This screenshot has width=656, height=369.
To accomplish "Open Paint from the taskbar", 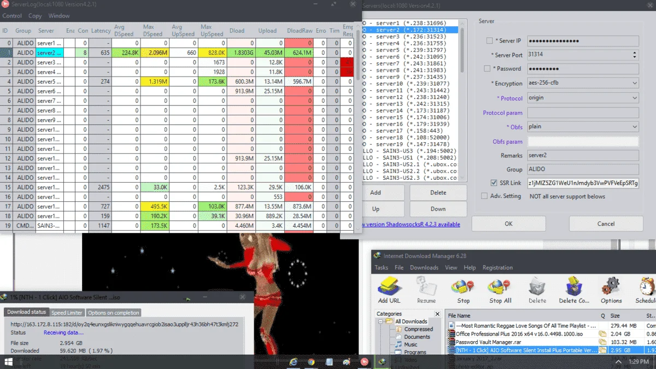I will tap(347, 361).
